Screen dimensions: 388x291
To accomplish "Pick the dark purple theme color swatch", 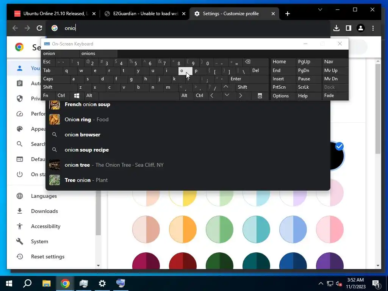I will click(x=330, y=261).
